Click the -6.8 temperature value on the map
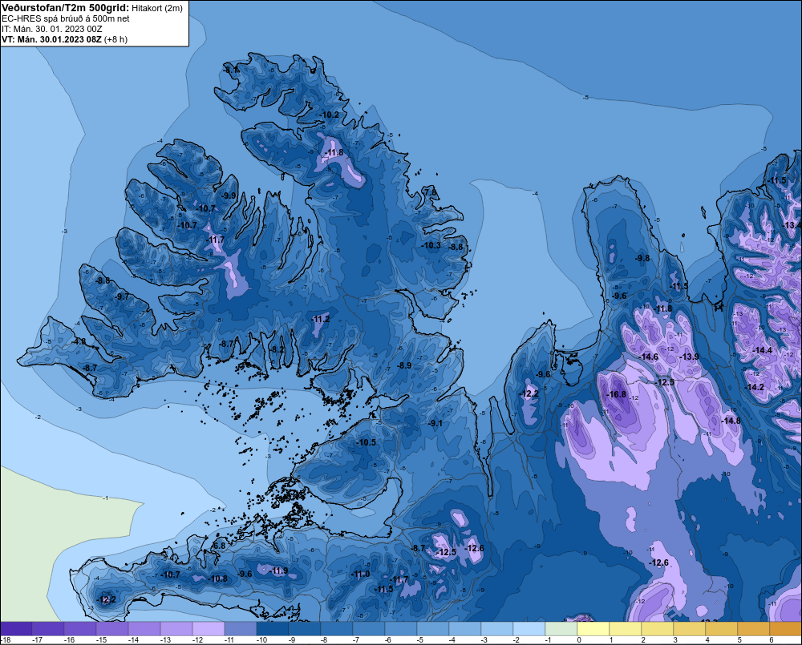Screen dimensions: 802x645 tap(219, 546)
